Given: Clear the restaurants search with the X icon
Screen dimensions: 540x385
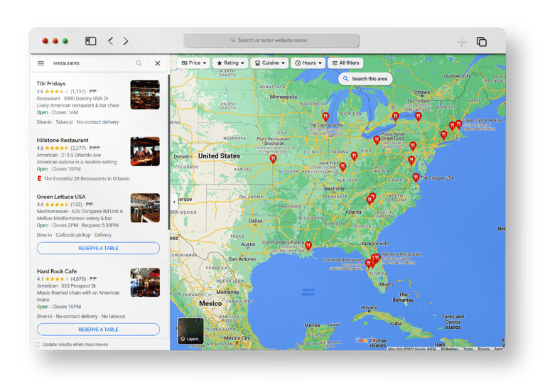Looking at the screenshot, I should [x=158, y=63].
